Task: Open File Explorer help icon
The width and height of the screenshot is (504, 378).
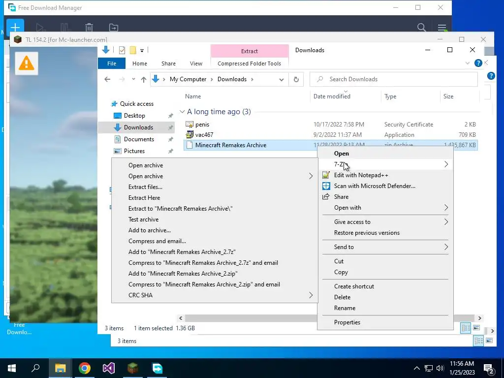Action: (x=478, y=63)
